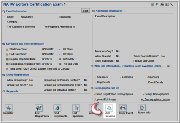Click the Group Registration heading
The height and width of the screenshot is (123, 180).
coord(17,75)
